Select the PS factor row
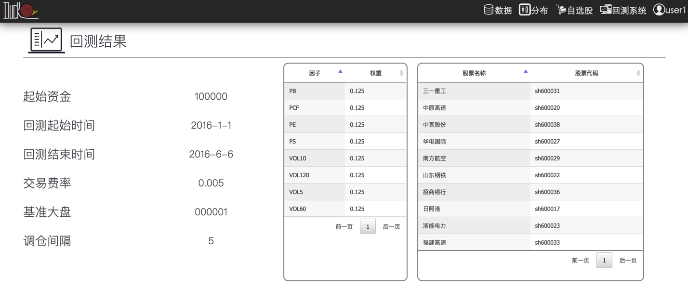The height and width of the screenshot is (290, 688). coord(345,141)
